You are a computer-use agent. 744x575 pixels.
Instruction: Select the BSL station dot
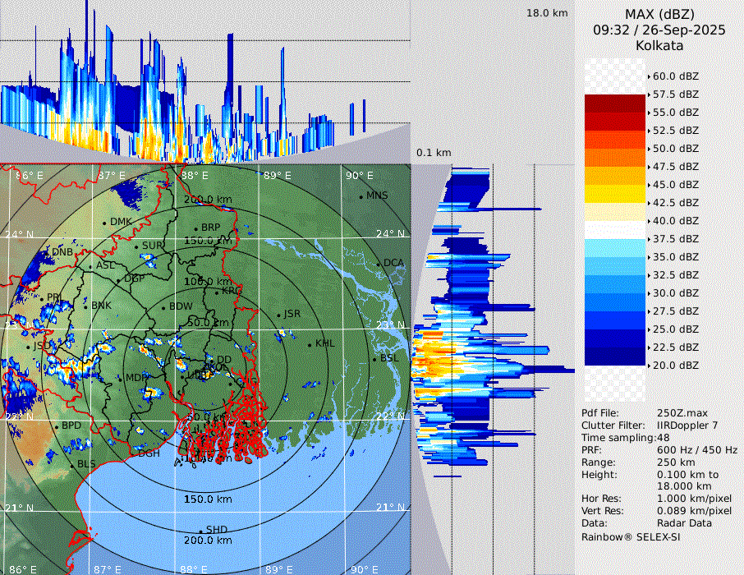point(375,359)
